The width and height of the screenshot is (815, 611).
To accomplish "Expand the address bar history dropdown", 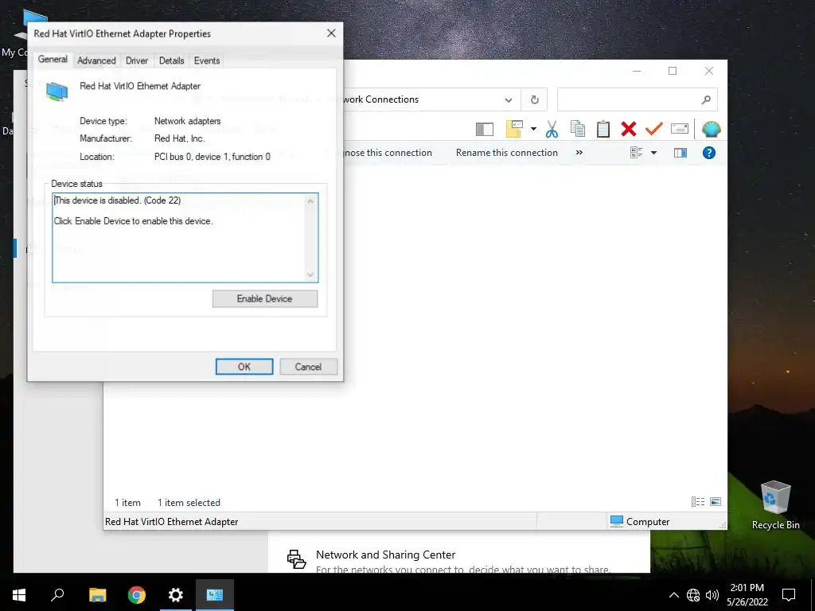I will 509,99.
